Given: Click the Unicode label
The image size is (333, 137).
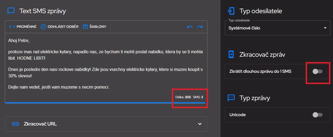Looking at the screenshot, I should pyautogui.click(x=237, y=115).
